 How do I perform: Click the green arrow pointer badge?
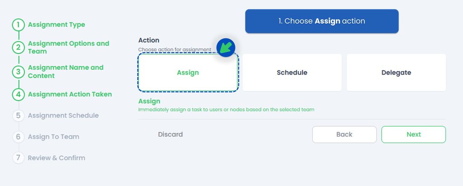tap(225, 48)
